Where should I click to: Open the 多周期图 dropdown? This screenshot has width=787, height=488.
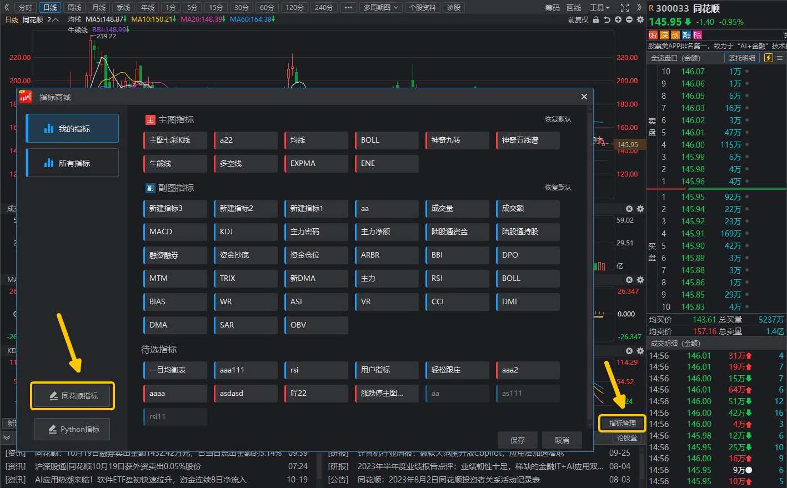pos(381,7)
